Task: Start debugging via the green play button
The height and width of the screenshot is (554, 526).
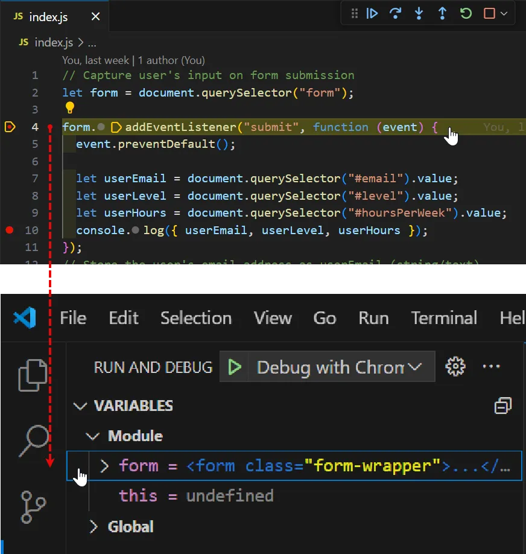Action: point(235,366)
